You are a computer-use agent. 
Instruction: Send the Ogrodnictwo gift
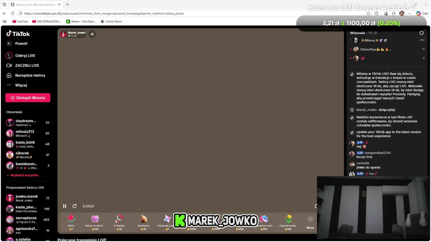pos(288,222)
